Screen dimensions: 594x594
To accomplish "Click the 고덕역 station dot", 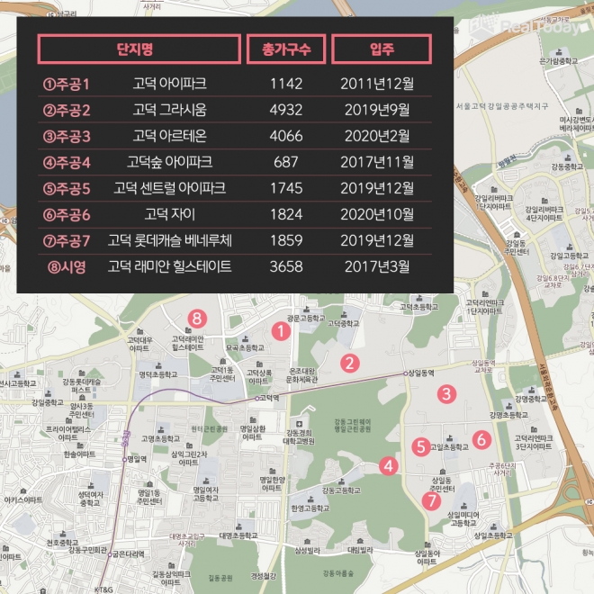I will pyautogui.click(x=256, y=398).
